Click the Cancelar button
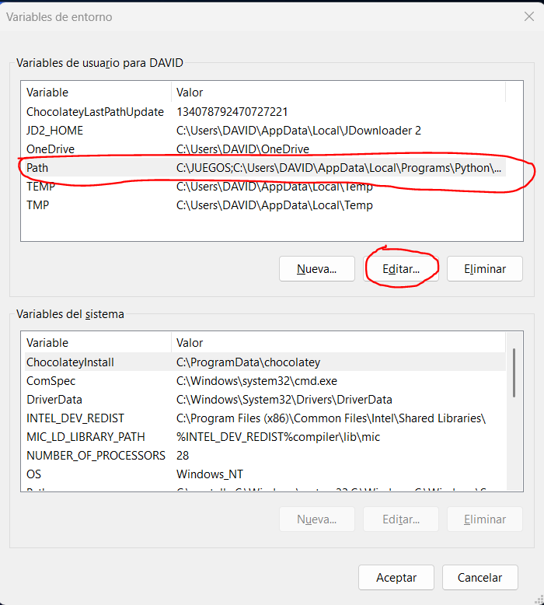 point(480,577)
